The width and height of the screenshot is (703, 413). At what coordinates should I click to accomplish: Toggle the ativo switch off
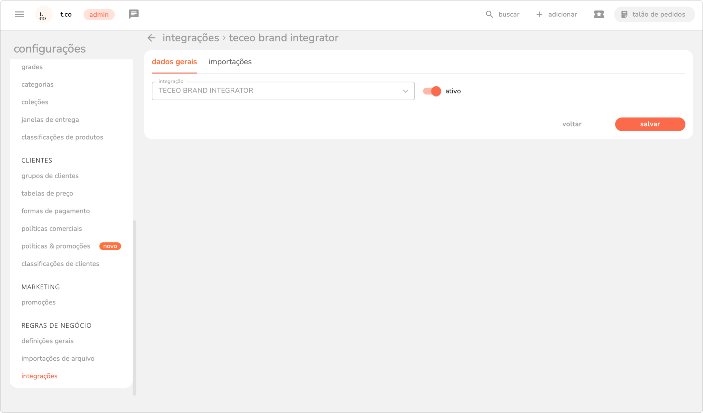(x=432, y=91)
